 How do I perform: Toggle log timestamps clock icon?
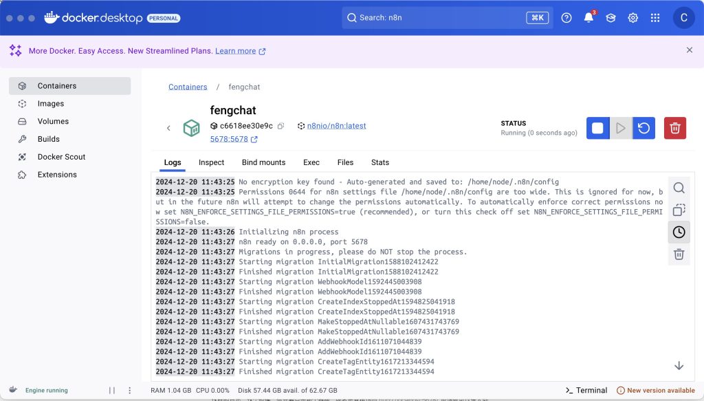coord(679,232)
